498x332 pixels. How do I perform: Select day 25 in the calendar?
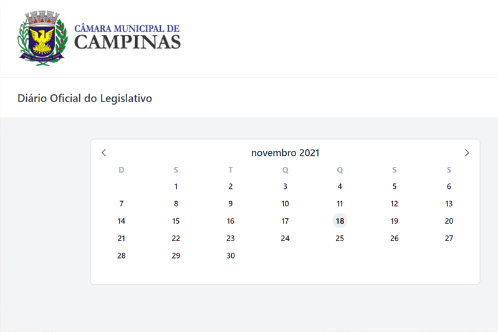pyautogui.click(x=340, y=239)
